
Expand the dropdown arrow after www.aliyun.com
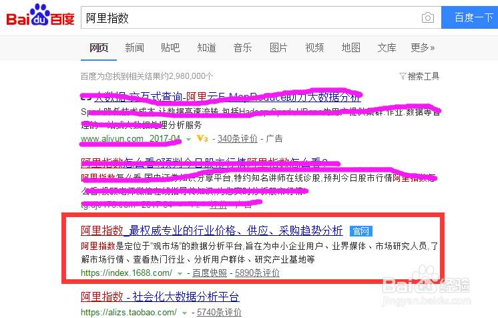click(x=188, y=139)
